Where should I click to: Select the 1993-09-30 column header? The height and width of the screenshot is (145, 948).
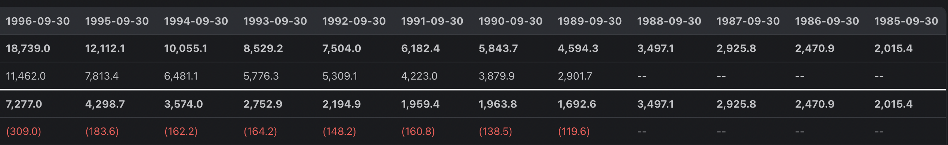[x=275, y=21]
